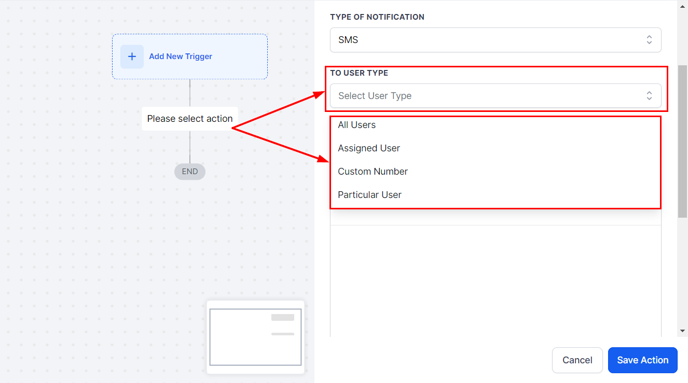The height and width of the screenshot is (383, 688).
Task: Open the Select User Type dropdown
Action: pos(488,96)
